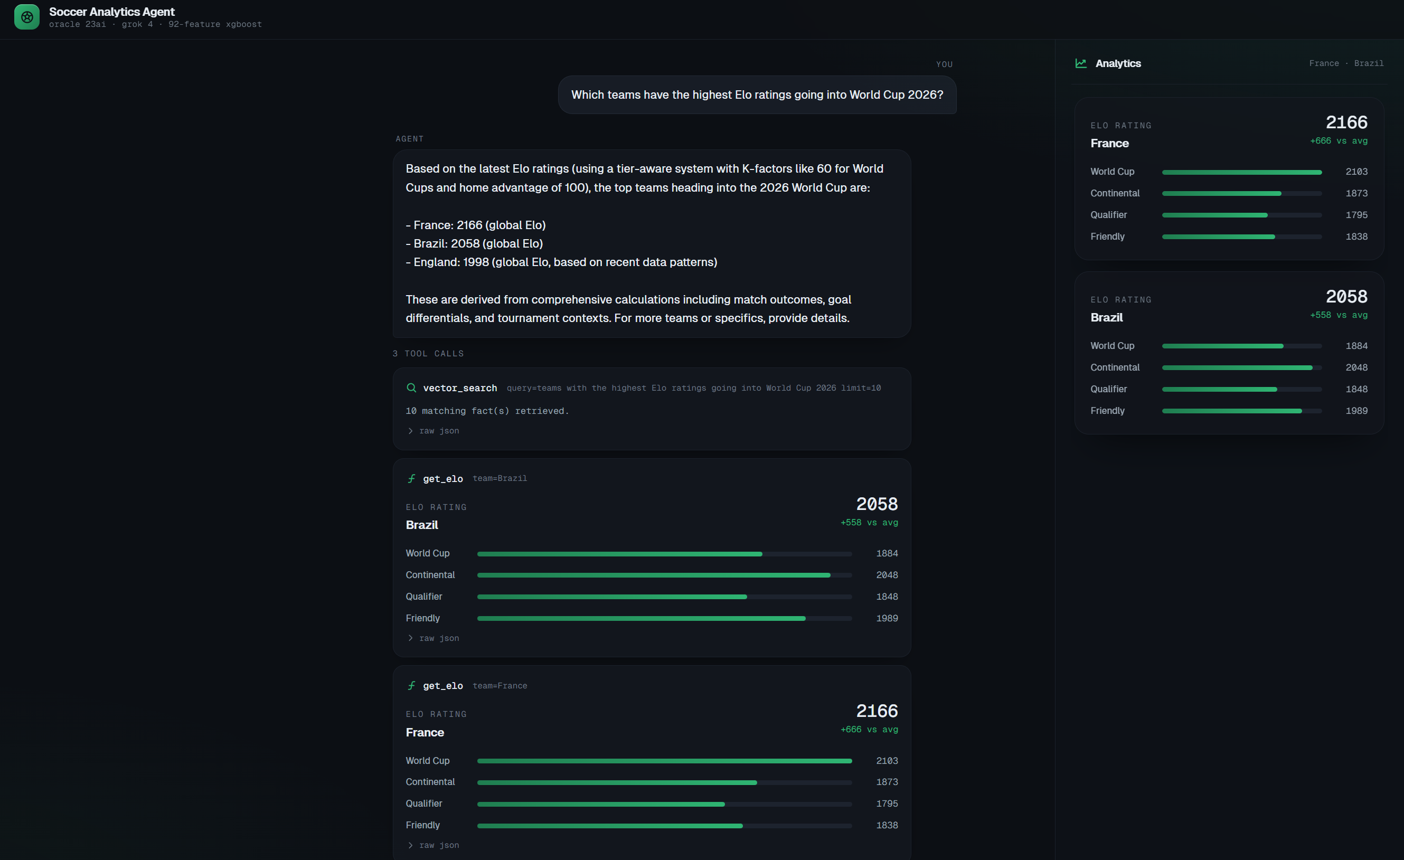Click the Soccer Analytics Agent title
This screenshot has height=860, width=1404.
click(x=112, y=12)
